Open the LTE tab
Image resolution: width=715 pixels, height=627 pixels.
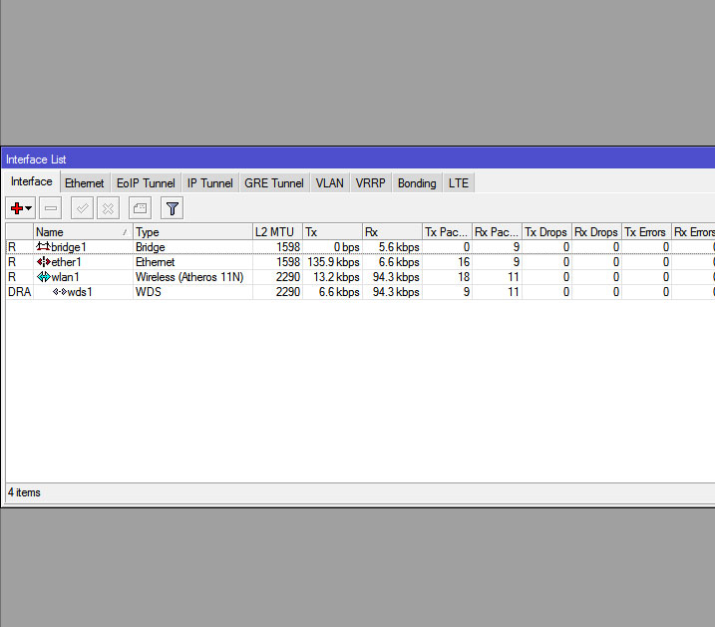coord(458,183)
